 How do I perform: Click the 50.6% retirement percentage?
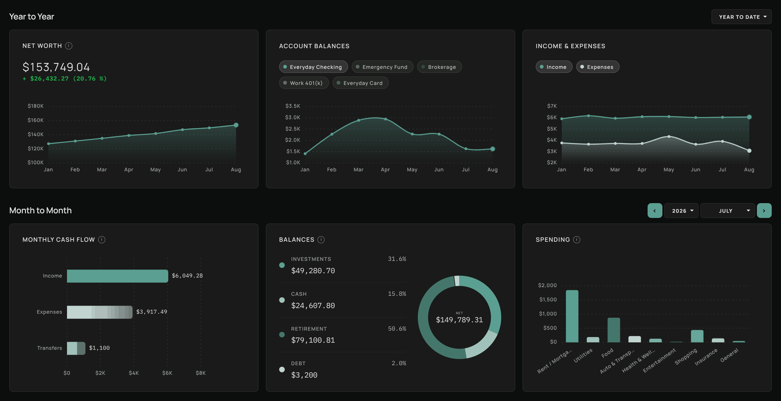pos(397,328)
